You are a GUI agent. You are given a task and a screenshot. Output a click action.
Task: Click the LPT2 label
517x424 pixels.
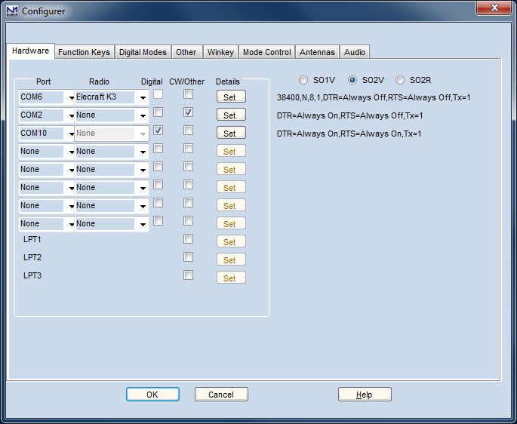(32, 257)
